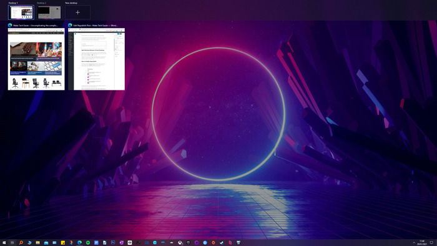Viewport: 437px width, 246px height.
Task: Select the Desktop 1 thumbnail
Action: coord(21,12)
